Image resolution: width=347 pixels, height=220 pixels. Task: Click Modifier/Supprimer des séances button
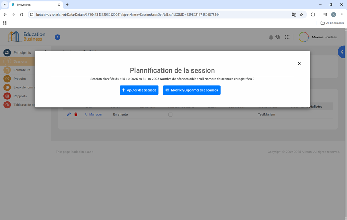[x=191, y=90]
